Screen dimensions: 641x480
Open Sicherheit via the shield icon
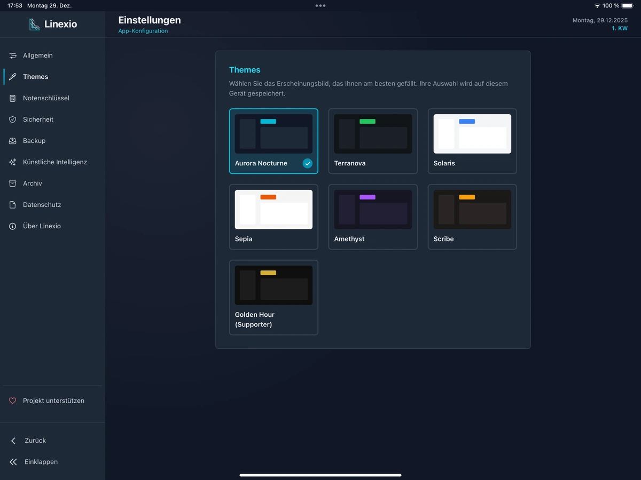click(12, 119)
